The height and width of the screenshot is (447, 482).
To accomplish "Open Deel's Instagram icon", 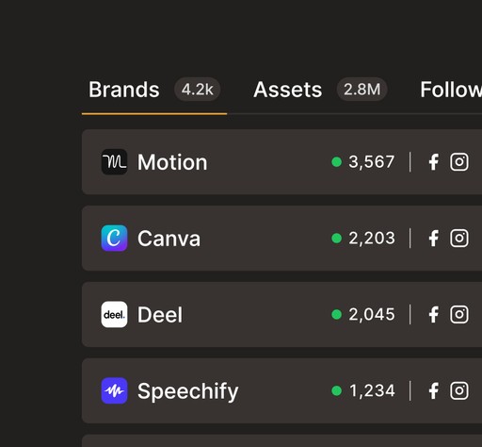I will pos(459,314).
